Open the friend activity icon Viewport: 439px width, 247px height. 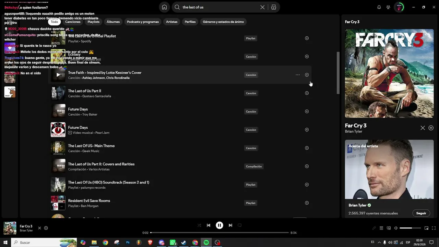(388, 7)
